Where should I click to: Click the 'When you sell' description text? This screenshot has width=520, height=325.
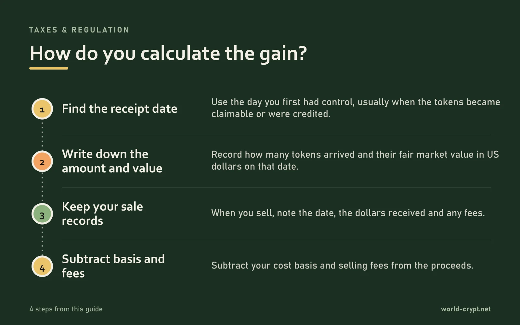point(348,213)
